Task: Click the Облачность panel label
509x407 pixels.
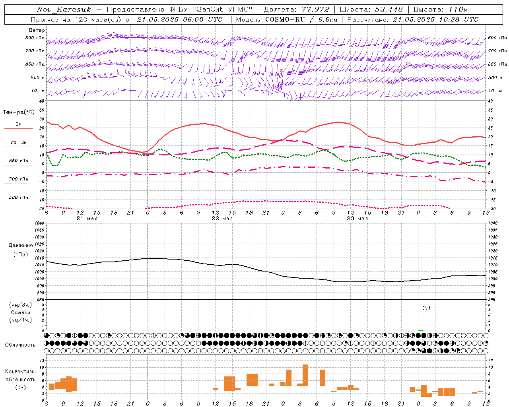Action: click(x=20, y=345)
